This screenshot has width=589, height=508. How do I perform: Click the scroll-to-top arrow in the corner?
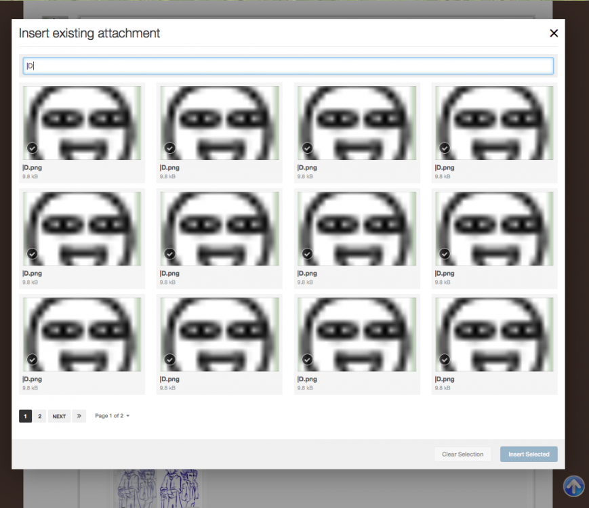click(573, 486)
